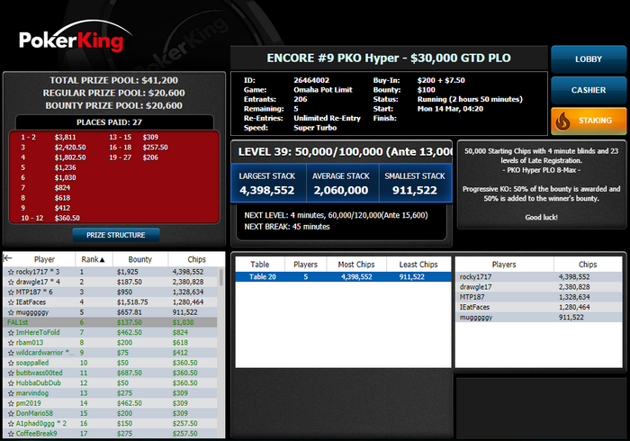This screenshot has height=441, width=630.
Task: Sort tables by Table header
Action: click(x=260, y=265)
